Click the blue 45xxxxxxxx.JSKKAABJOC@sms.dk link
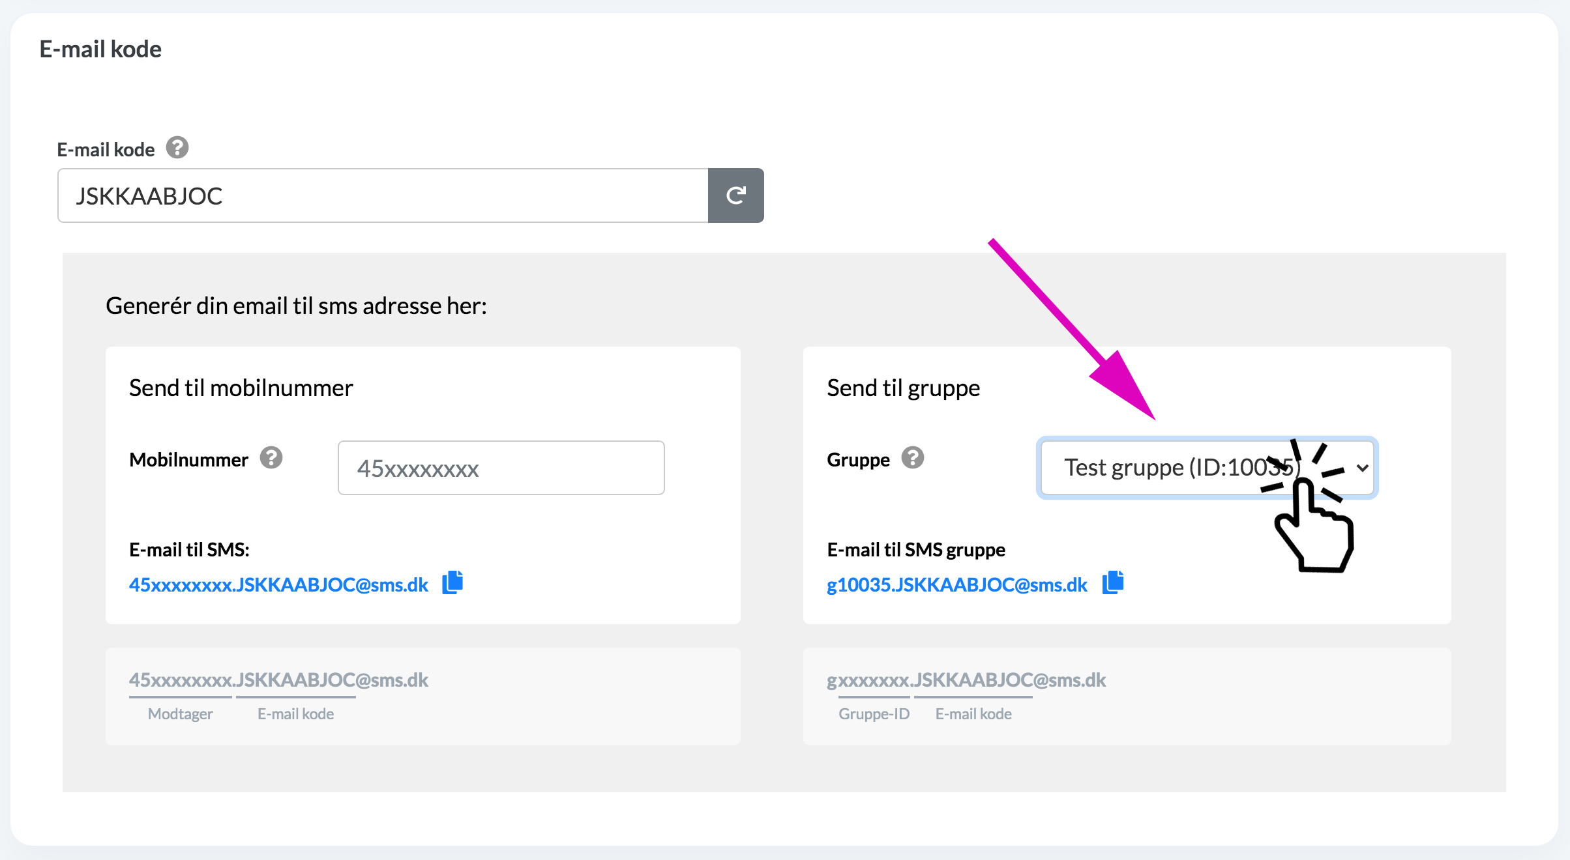Image resolution: width=1570 pixels, height=860 pixels. [x=278, y=584]
